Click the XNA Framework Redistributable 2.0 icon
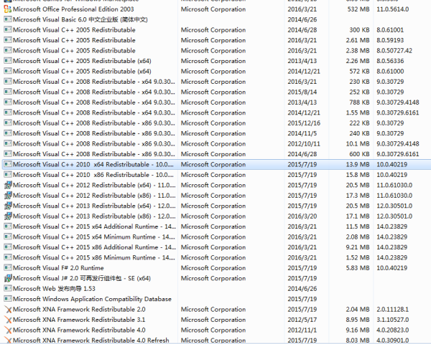 8,310
